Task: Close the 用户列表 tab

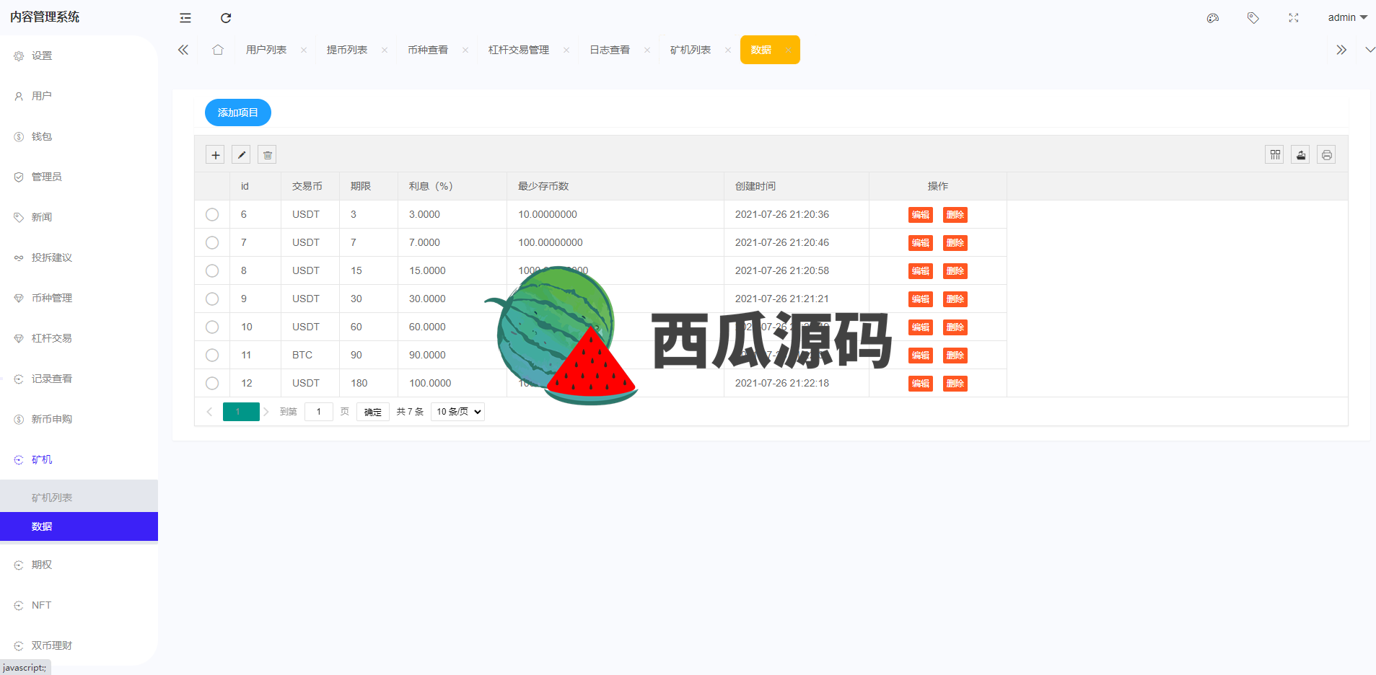Action: coord(304,50)
